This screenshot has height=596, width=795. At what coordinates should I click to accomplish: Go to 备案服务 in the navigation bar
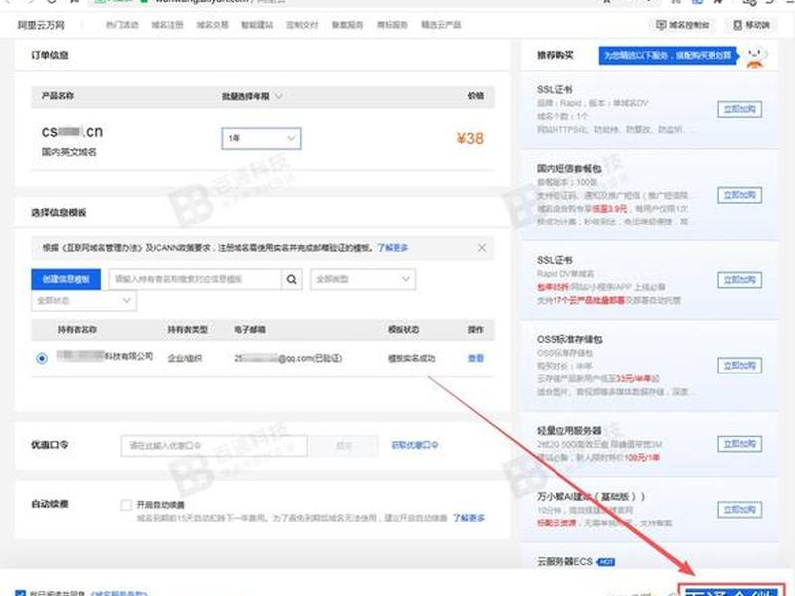click(x=347, y=24)
